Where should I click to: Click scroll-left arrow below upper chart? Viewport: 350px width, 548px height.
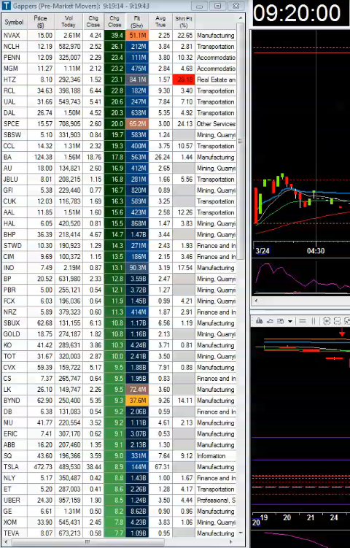(x=256, y=301)
